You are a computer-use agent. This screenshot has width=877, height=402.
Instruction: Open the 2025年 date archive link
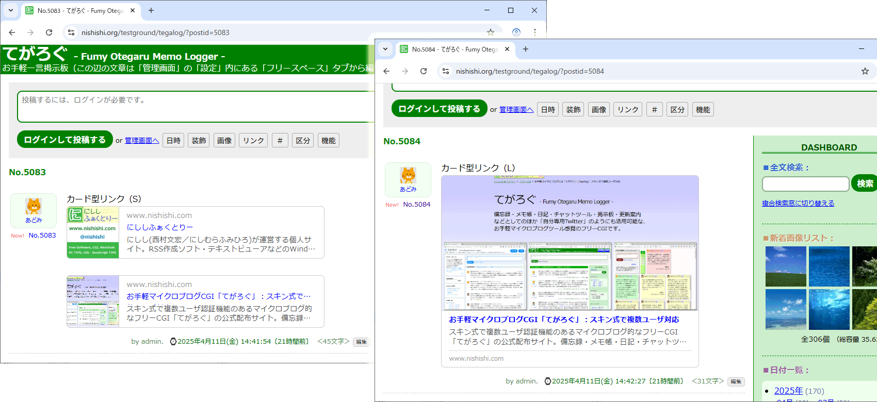click(788, 391)
